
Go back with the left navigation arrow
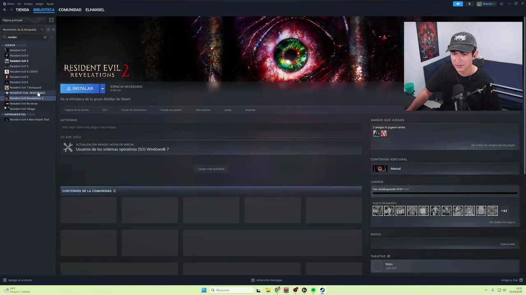[5, 10]
